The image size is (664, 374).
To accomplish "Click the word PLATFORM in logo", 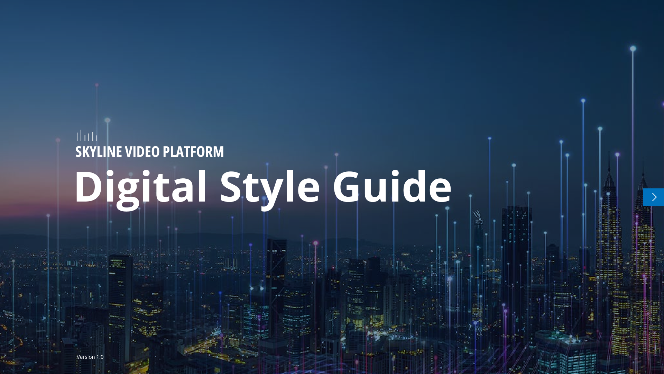I will pos(193,152).
